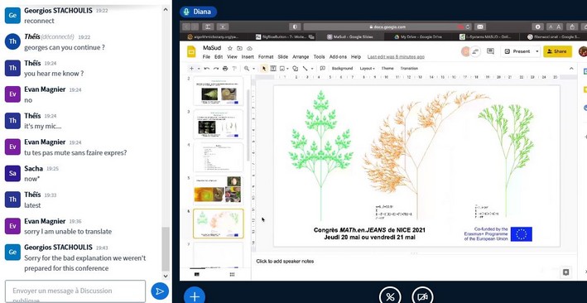The image size is (587, 303).
Task: Open 'Last edit was 6 minutes ago' link
Action: pyautogui.click(x=396, y=57)
